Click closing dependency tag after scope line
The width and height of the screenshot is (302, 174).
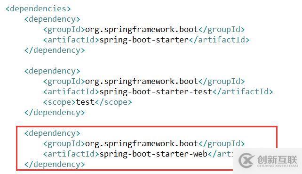point(55,113)
